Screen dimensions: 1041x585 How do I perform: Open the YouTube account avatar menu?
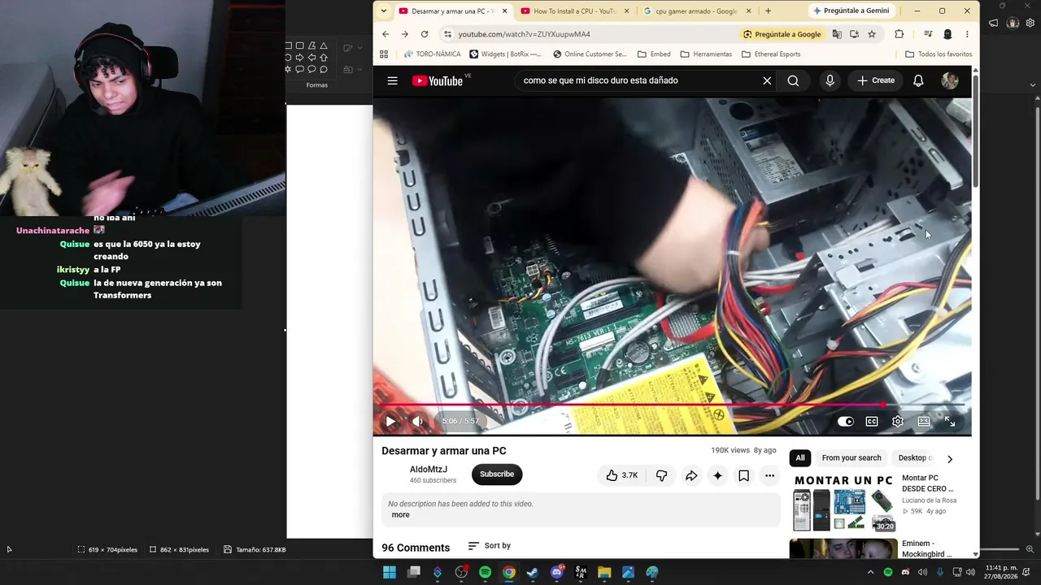950,80
